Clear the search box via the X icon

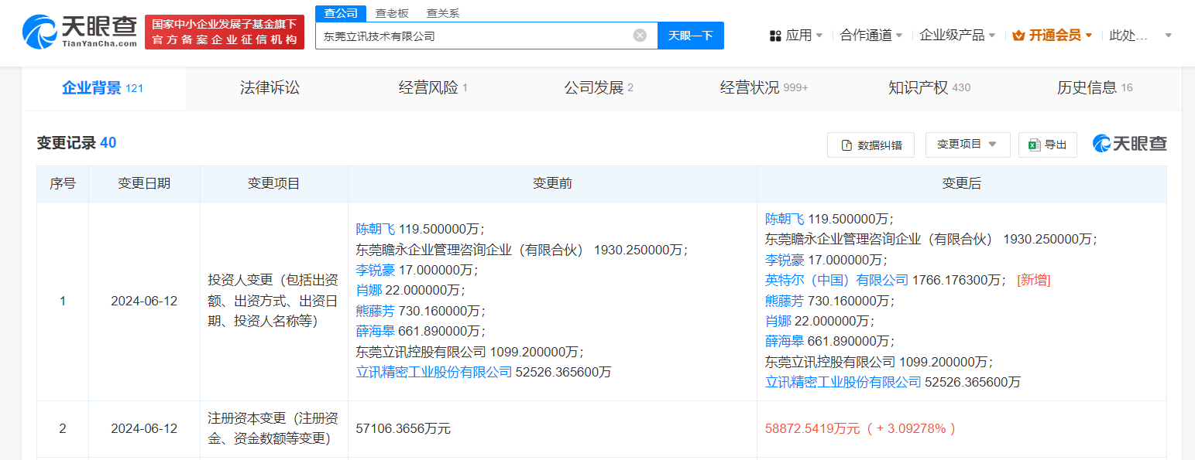pos(639,35)
